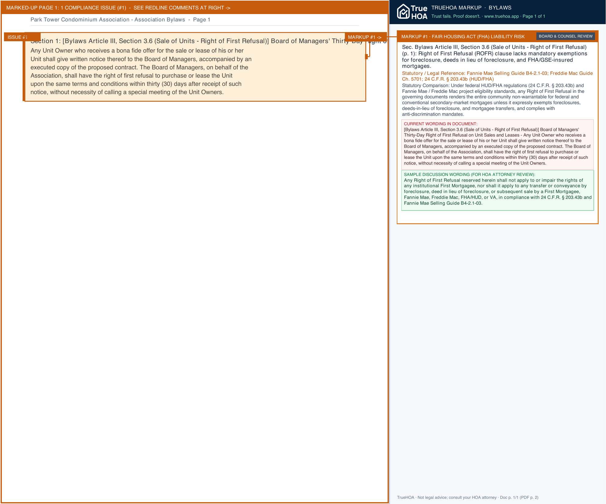
Task: Click the SAMPLE DISCUSSION WORDING heading
Action: 469,174
